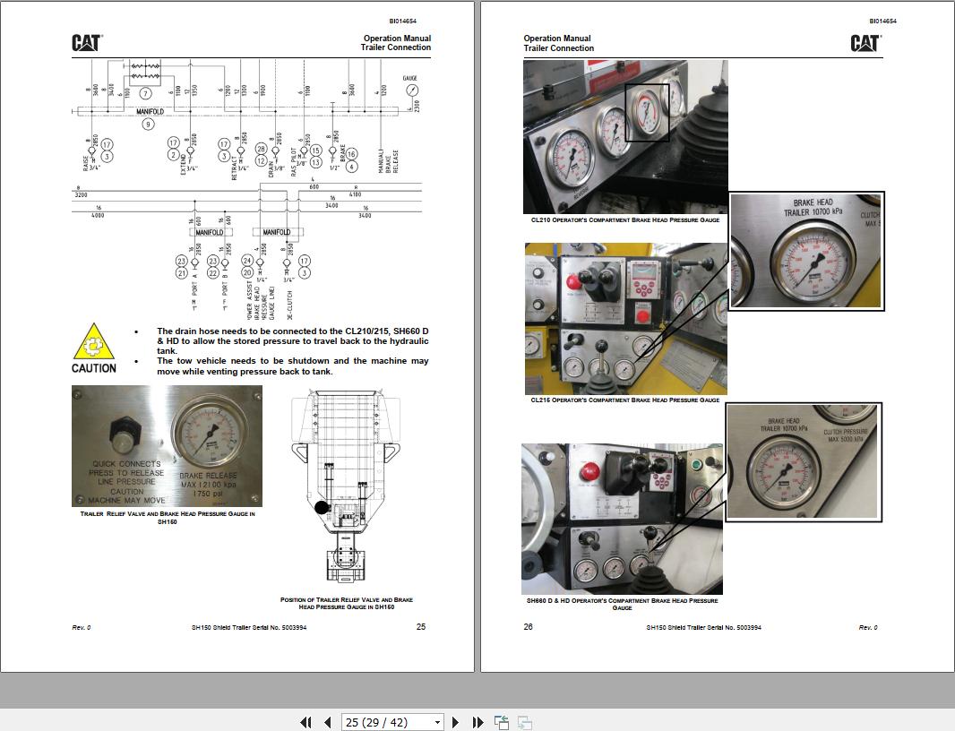Click the previous page arrow icon

326,721
